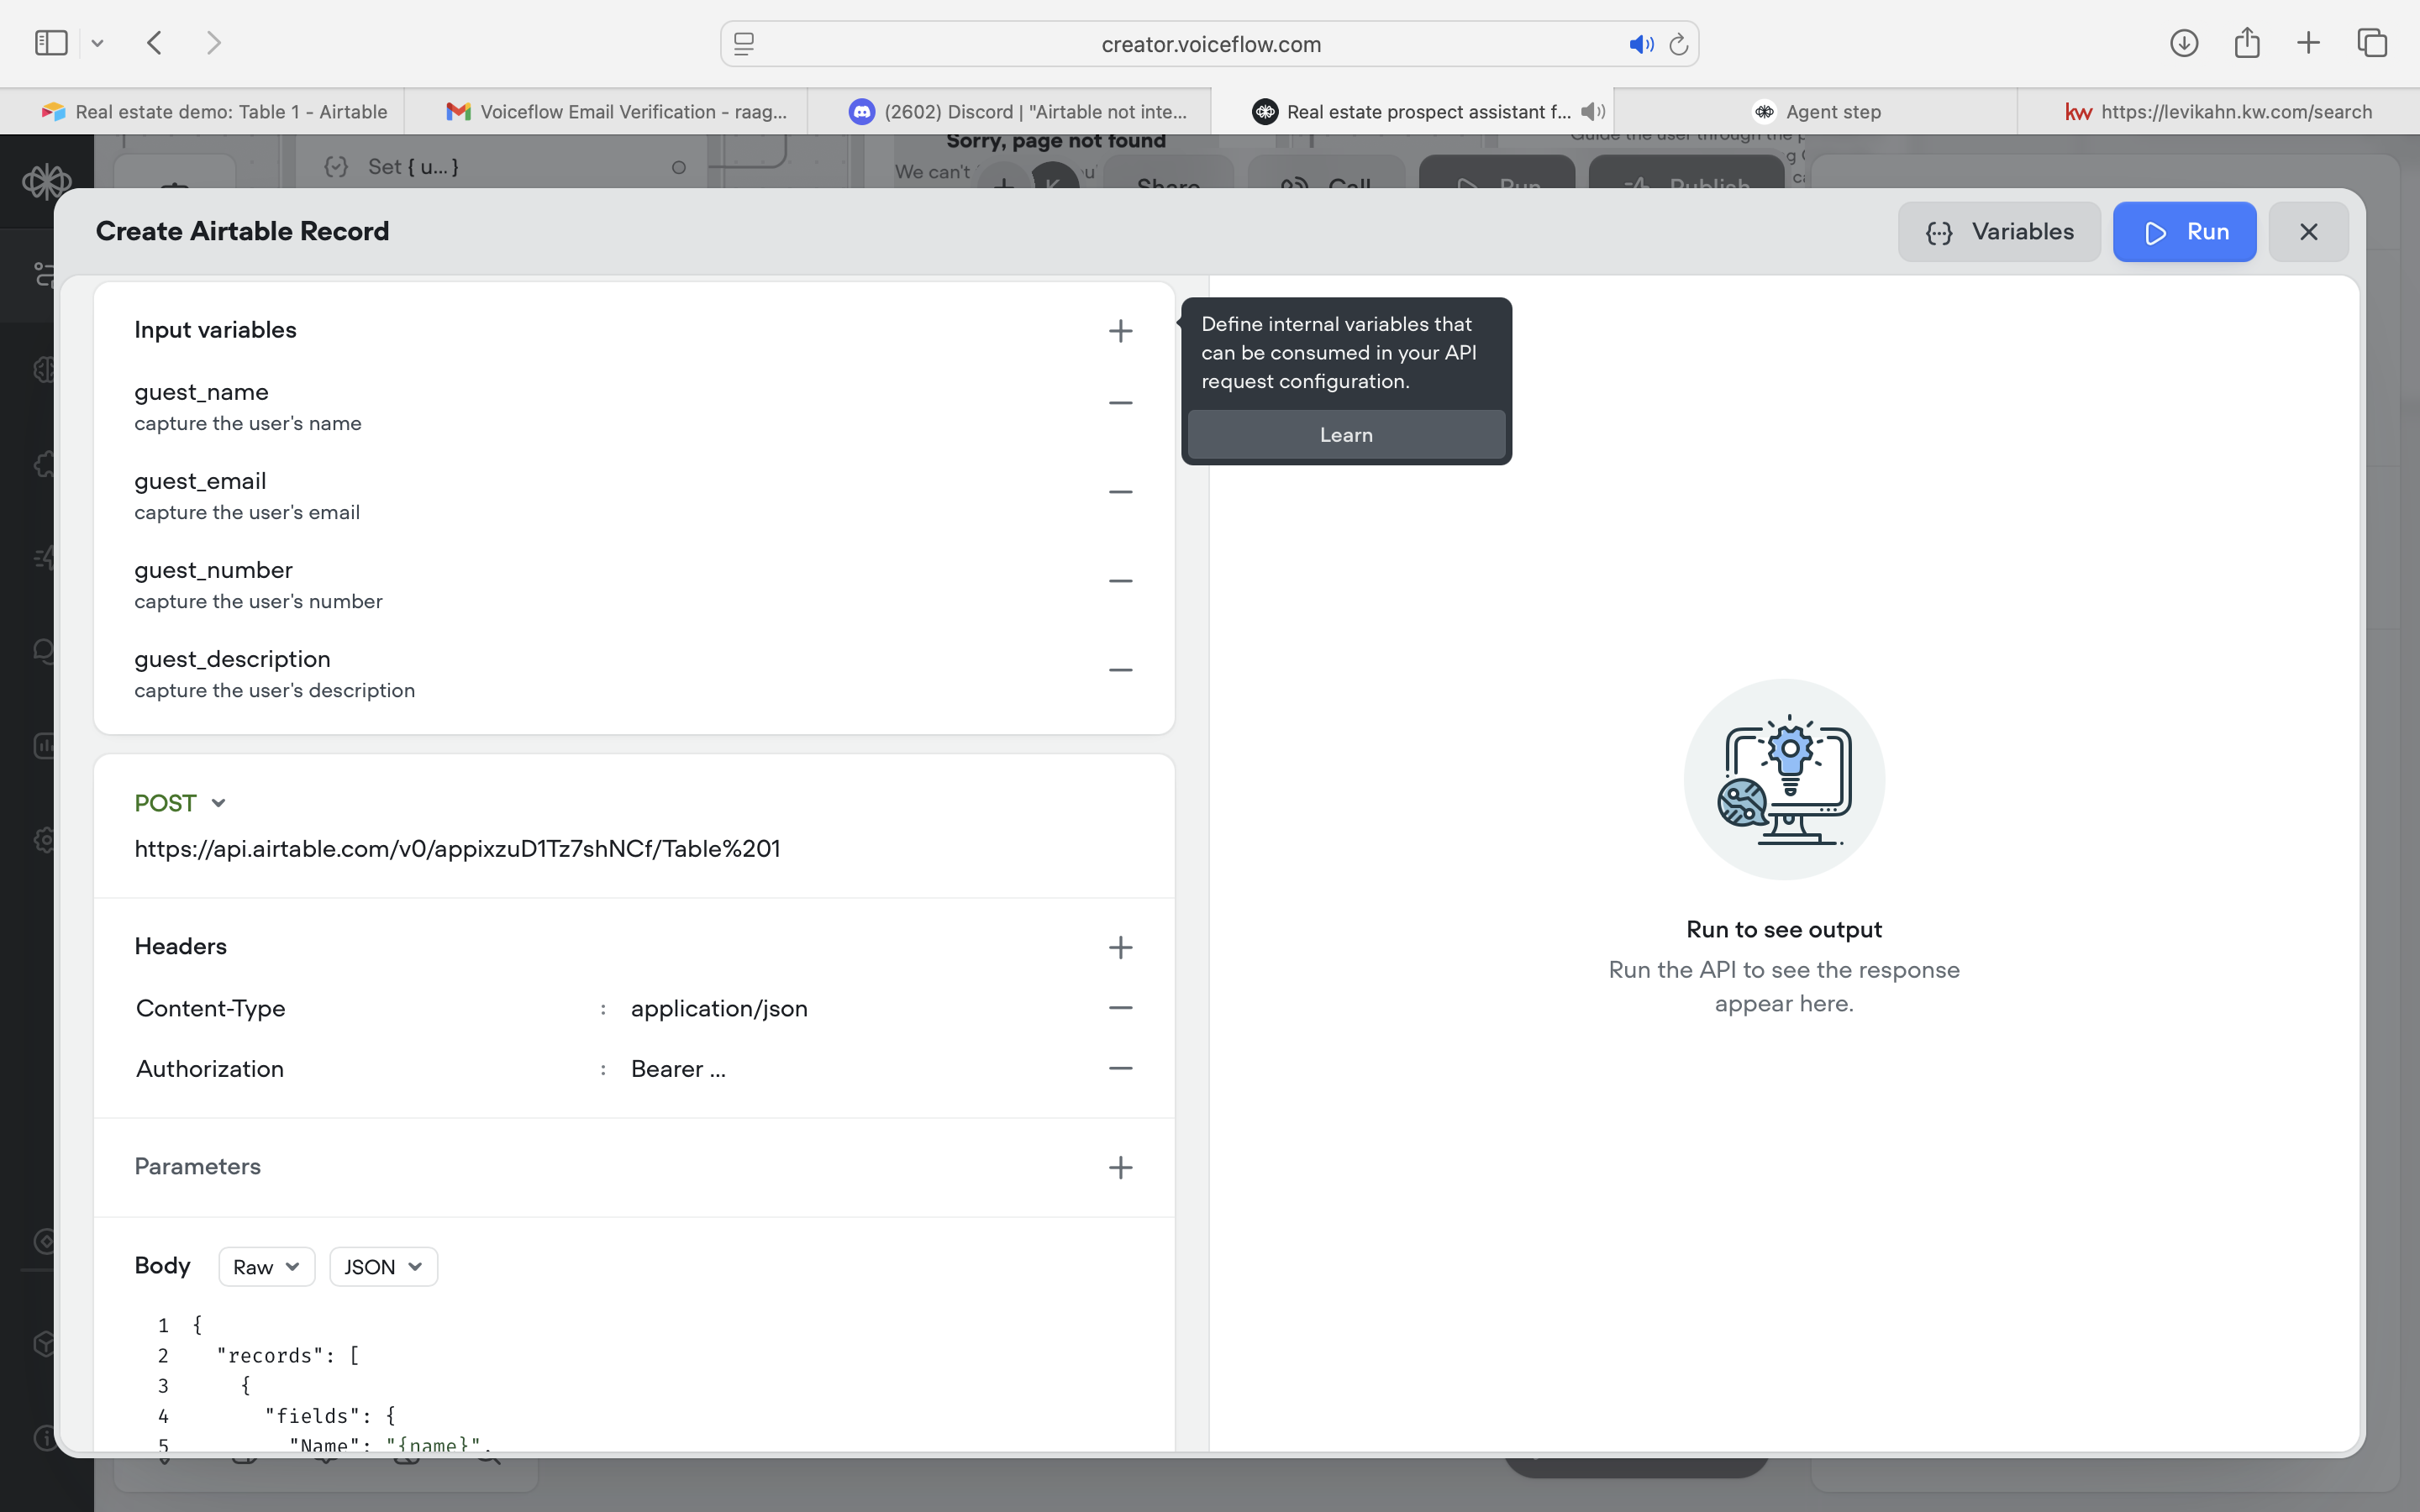Image resolution: width=2420 pixels, height=1512 pixels.
Task: Click the Parameters section label
Action: click(197, 1167)
